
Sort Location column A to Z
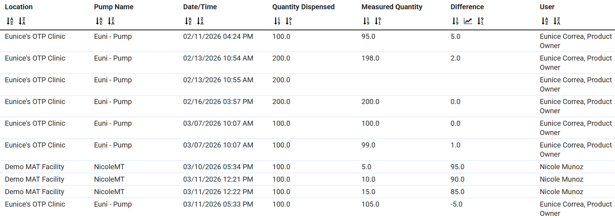[10, 21]
